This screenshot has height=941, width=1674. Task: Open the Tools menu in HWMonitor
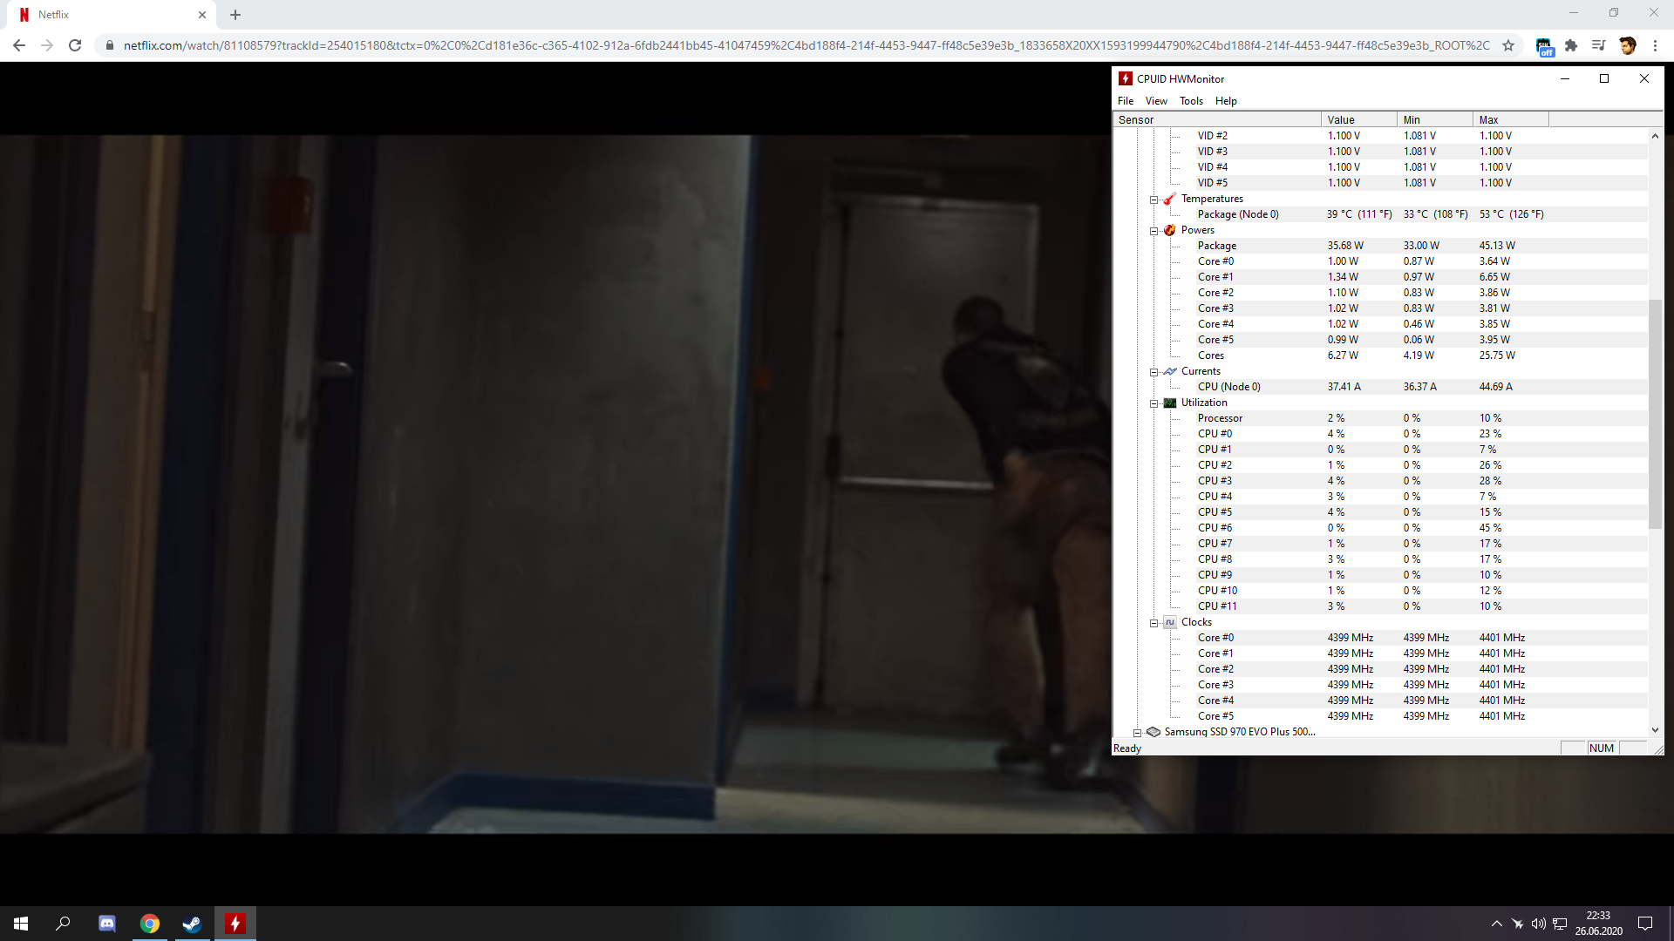pyautogui.click(x=1191, y=101)
